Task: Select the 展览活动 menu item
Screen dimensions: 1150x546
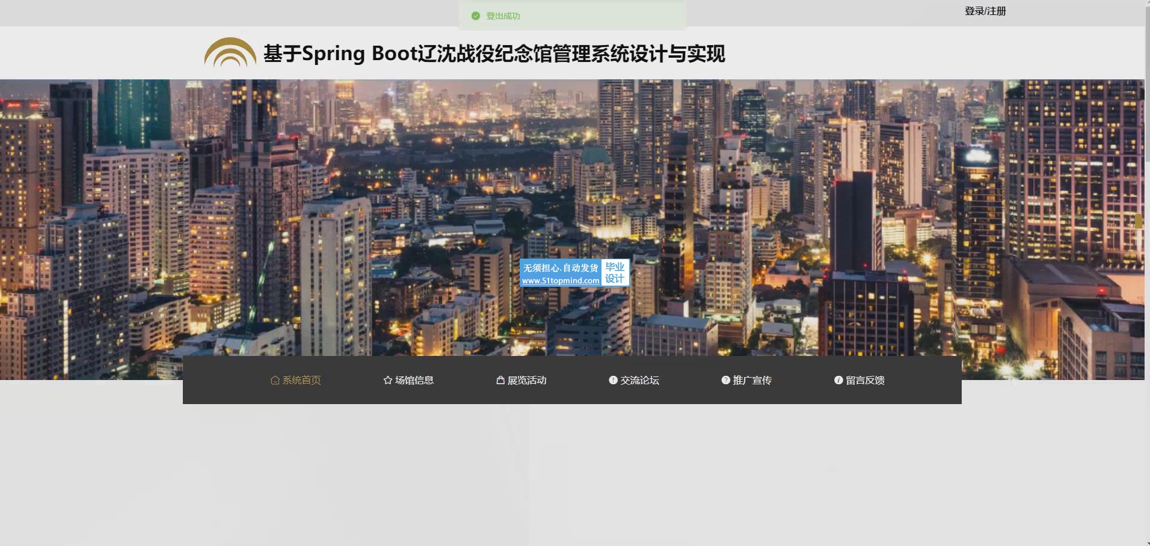Action: tap(521, 380)
